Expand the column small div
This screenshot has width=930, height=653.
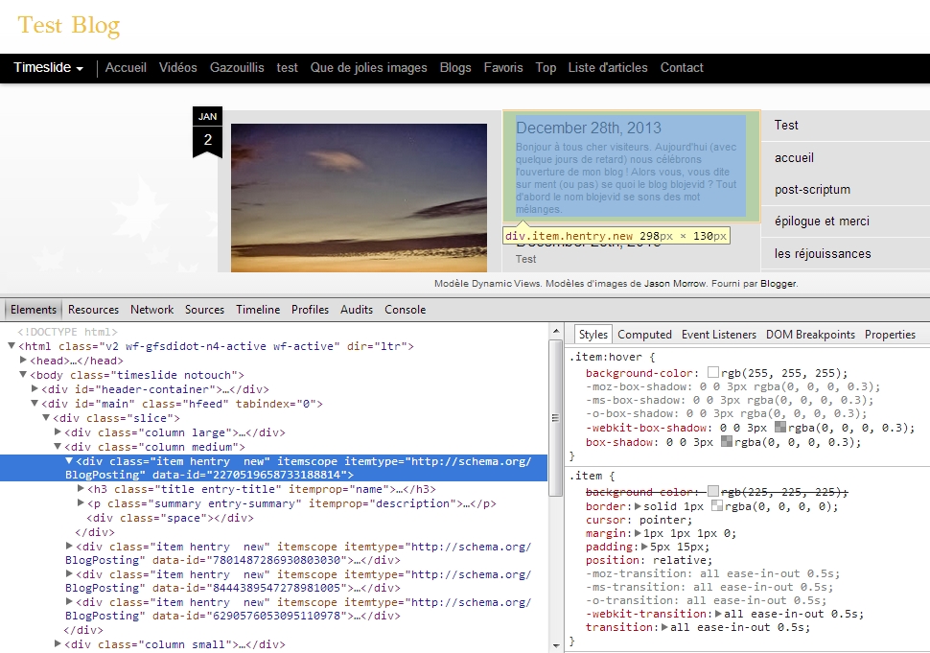[x=58, y=643]
